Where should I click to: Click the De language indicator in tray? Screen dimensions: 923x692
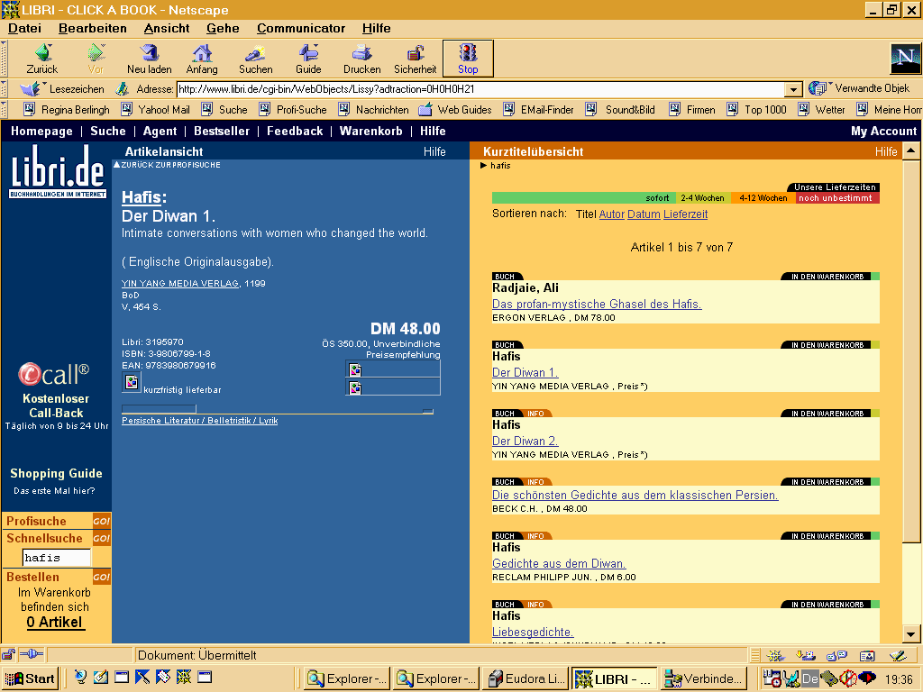pyautogui.click(x=810, y=678)
